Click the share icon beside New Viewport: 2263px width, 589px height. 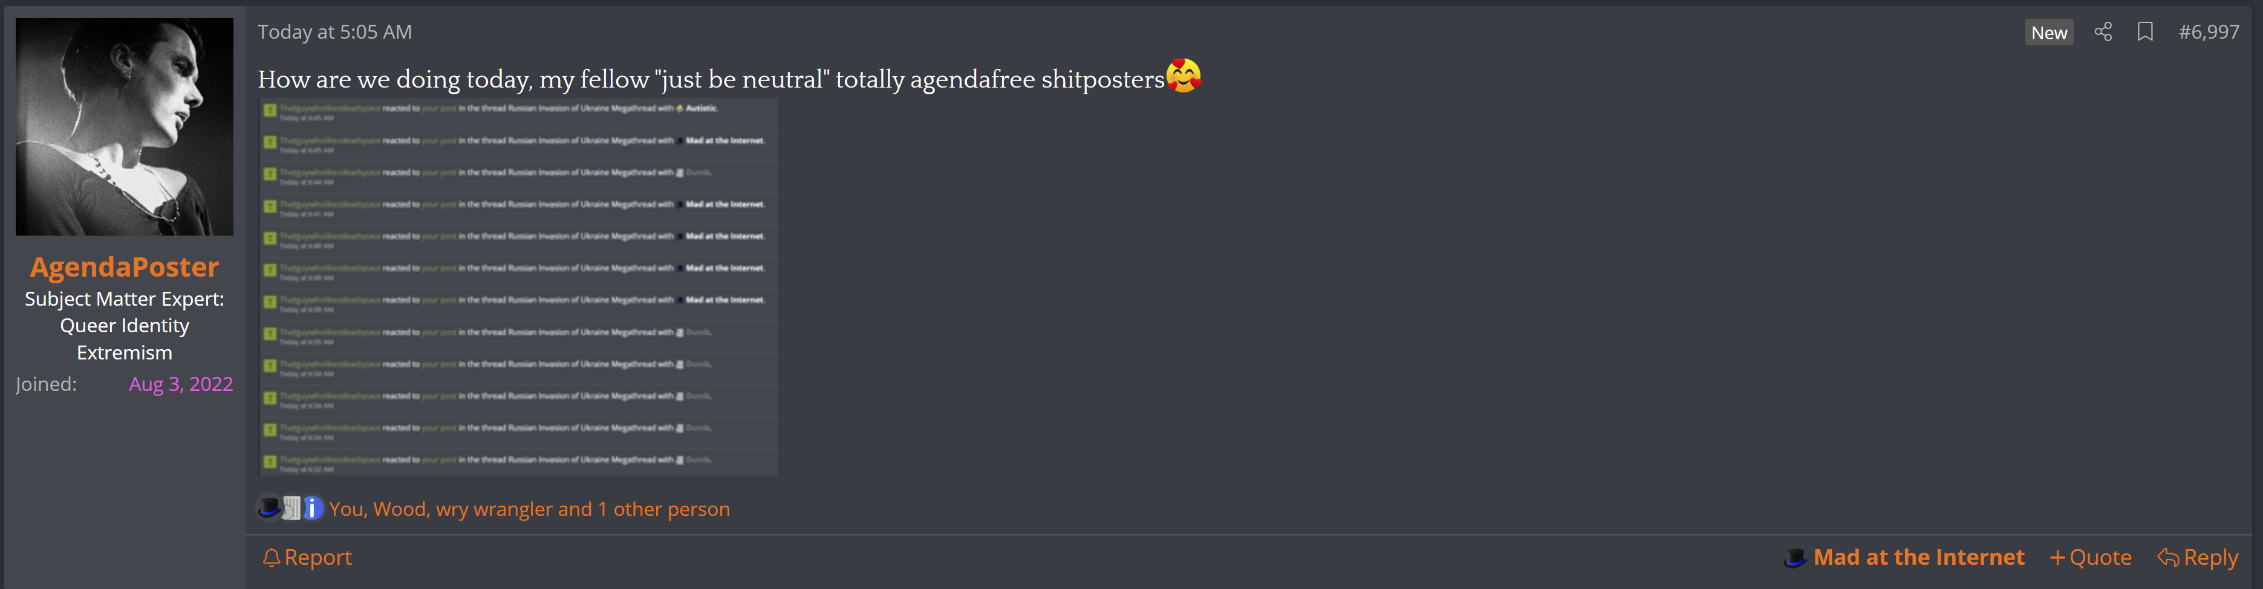[x=2102, y=33]
